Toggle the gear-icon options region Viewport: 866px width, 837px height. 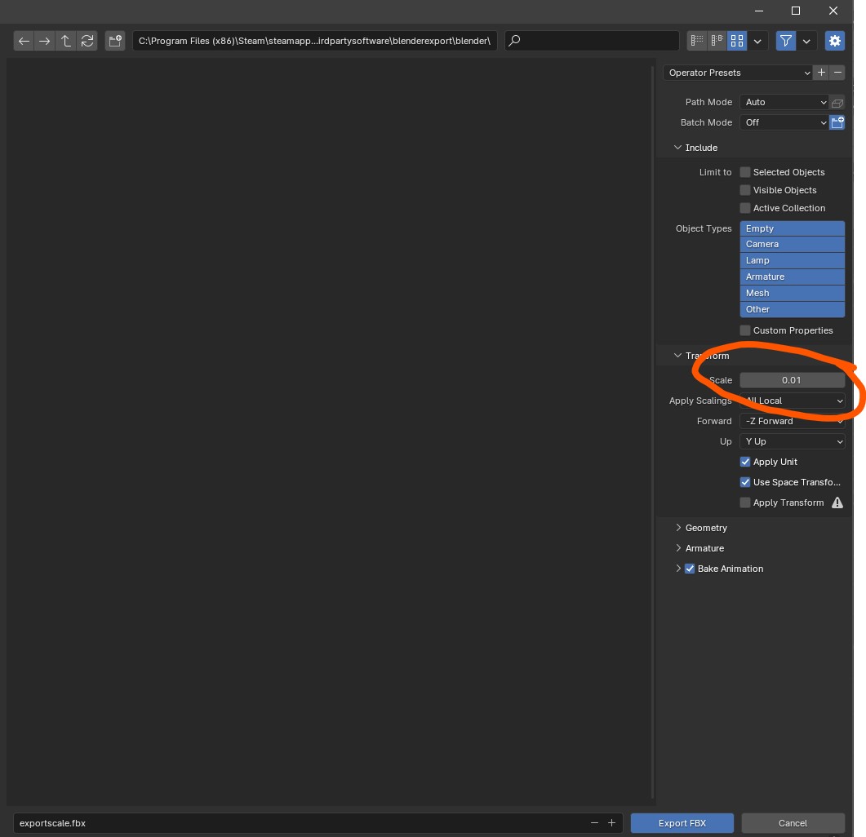(x=834, y=41)
